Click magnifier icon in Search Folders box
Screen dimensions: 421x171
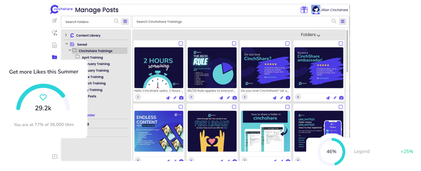click(116, 21)
